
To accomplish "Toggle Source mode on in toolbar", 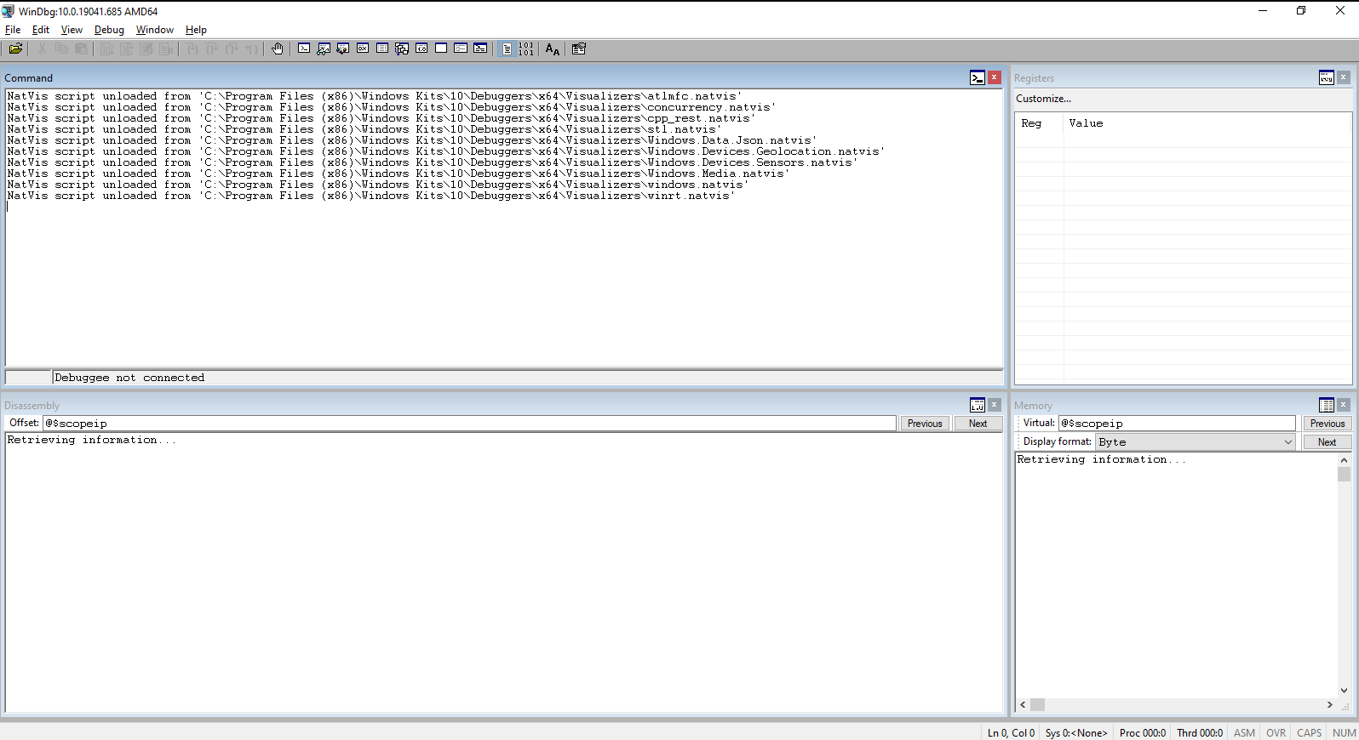I will point(507,49).
